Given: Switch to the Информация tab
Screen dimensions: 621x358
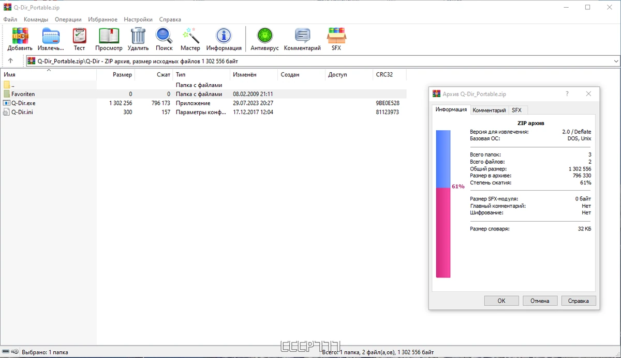Looking at the screenshot, I should pyautogui.click(x=451, y=110).
